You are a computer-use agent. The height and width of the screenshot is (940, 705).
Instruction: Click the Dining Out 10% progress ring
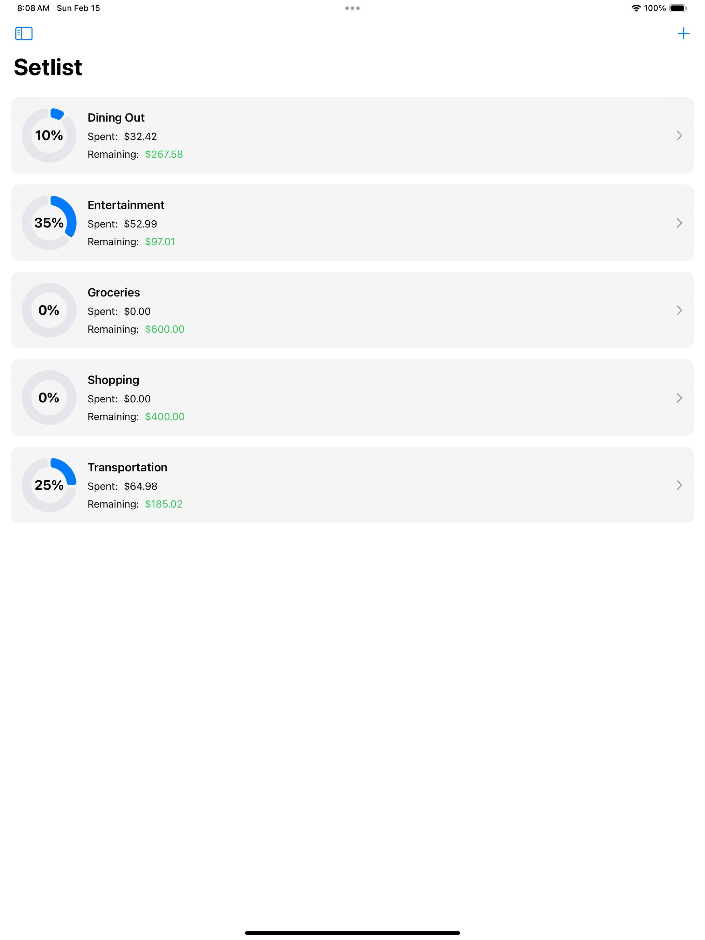(49, 136)
